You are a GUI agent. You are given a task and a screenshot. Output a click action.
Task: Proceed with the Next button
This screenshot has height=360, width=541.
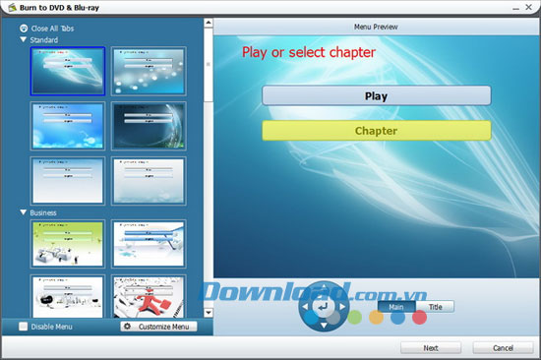tap(431, 348)
